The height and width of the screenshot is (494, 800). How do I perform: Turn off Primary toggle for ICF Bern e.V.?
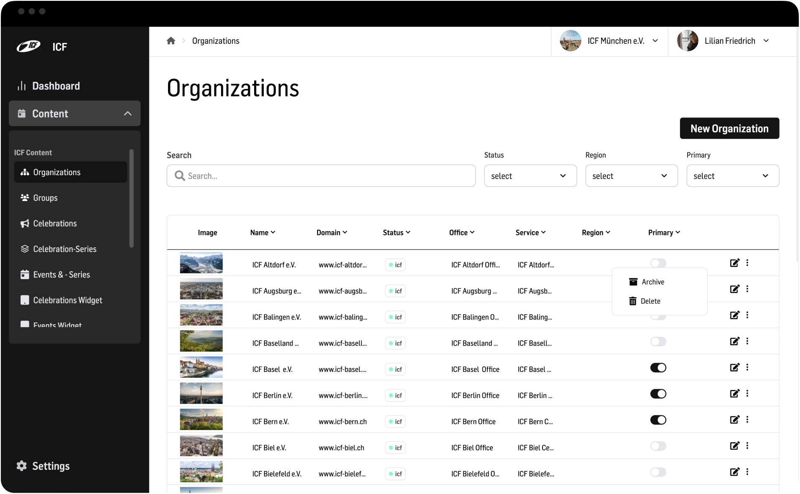(x=658, y=420)
